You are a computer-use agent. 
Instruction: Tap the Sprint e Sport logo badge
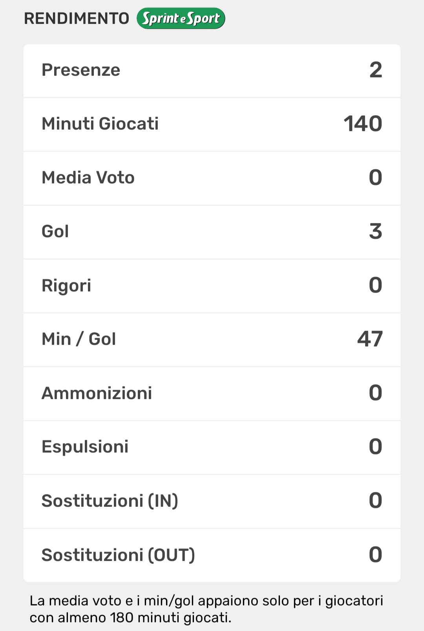pos(181,18)
